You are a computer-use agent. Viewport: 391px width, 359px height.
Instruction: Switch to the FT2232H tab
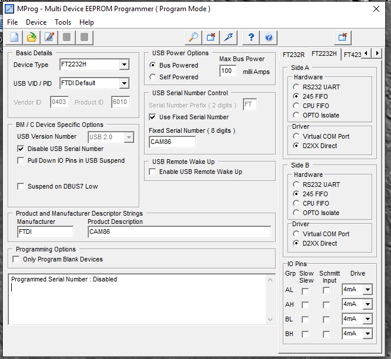click(324, 54)
